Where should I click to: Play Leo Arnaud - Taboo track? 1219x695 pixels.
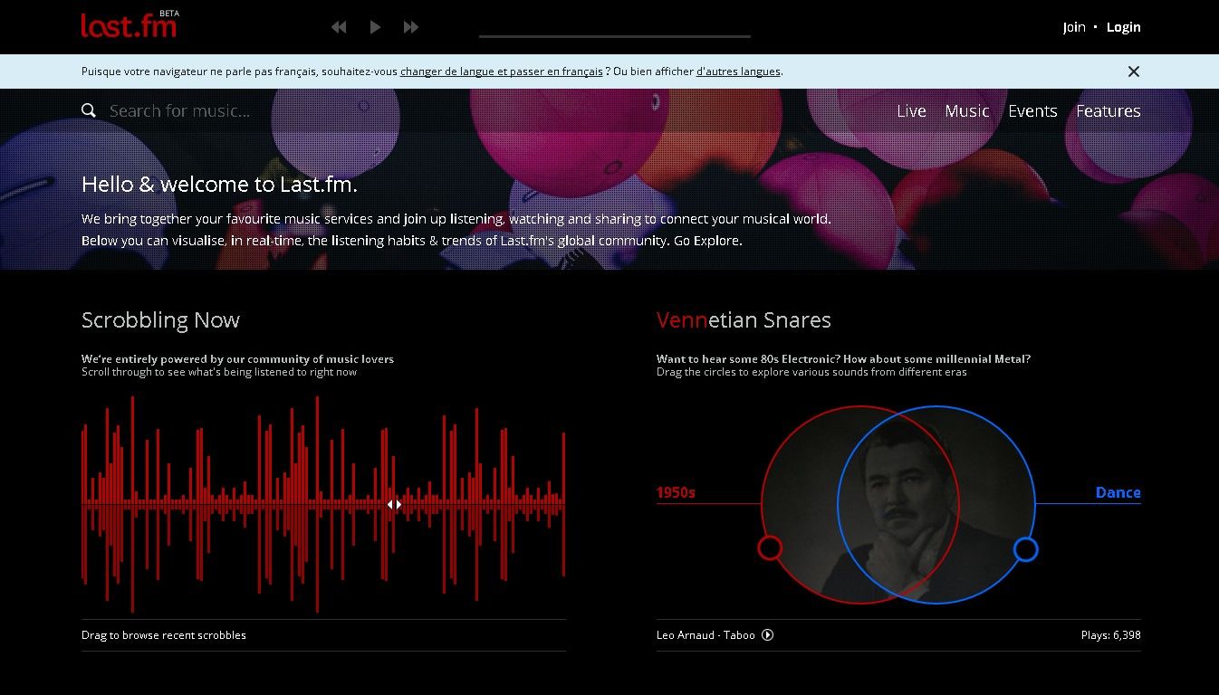[x=768, y=635]
